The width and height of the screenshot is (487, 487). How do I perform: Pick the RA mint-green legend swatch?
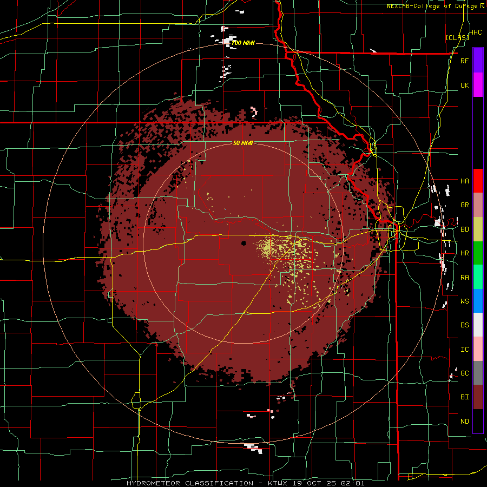click(478, 277)
